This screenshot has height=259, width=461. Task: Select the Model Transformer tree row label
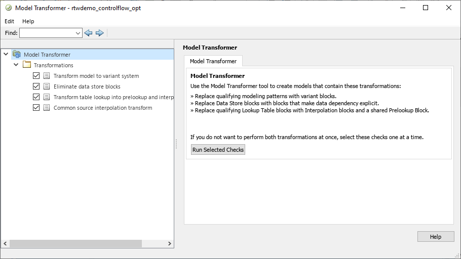click(x=47, y=55)
